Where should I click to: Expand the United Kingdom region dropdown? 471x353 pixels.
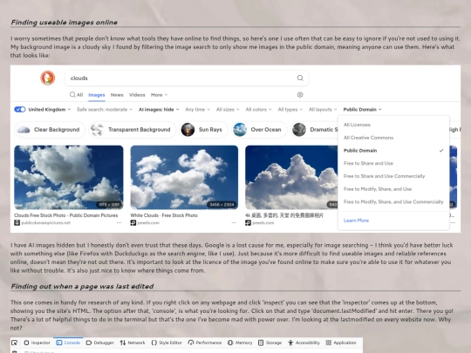50,110
